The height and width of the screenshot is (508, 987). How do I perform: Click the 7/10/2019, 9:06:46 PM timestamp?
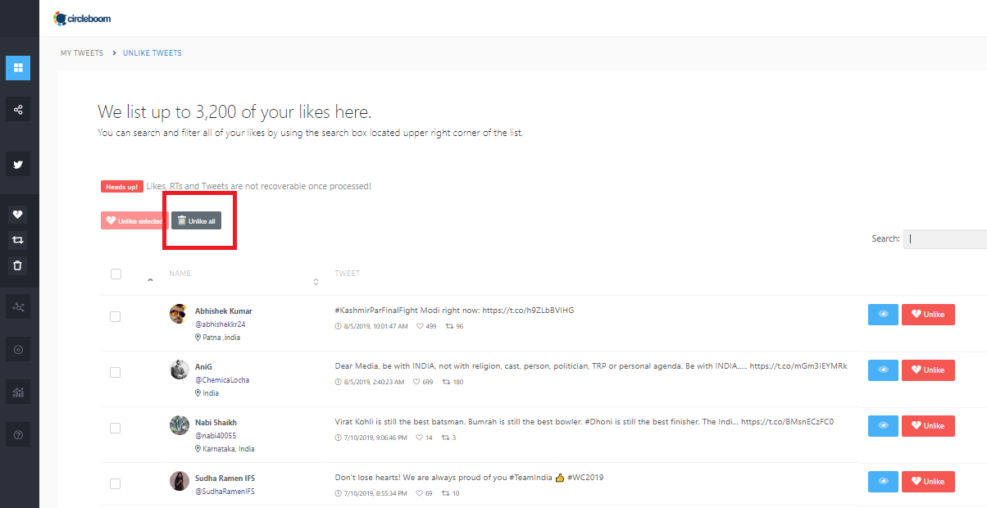click(374, 438)
